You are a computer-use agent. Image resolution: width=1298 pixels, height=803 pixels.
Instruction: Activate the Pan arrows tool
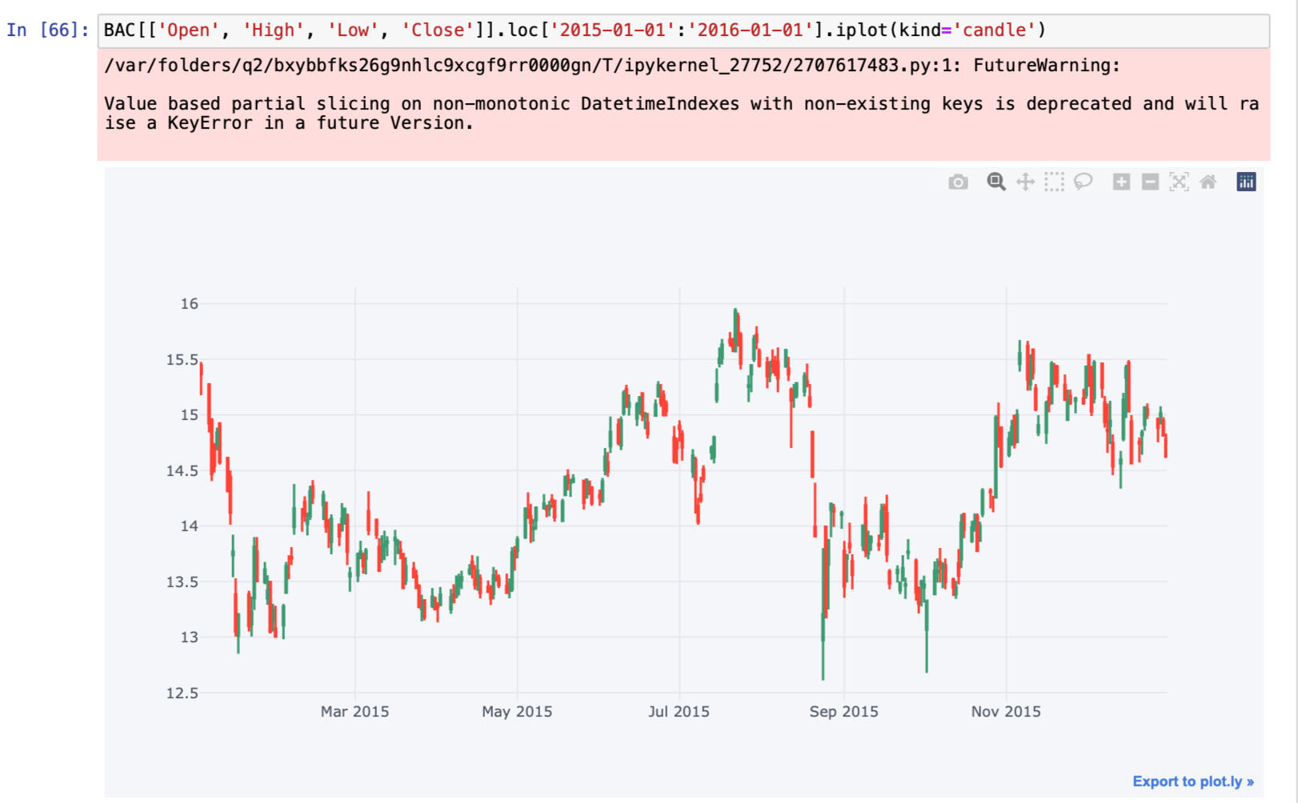click(x=1025, y=182)
